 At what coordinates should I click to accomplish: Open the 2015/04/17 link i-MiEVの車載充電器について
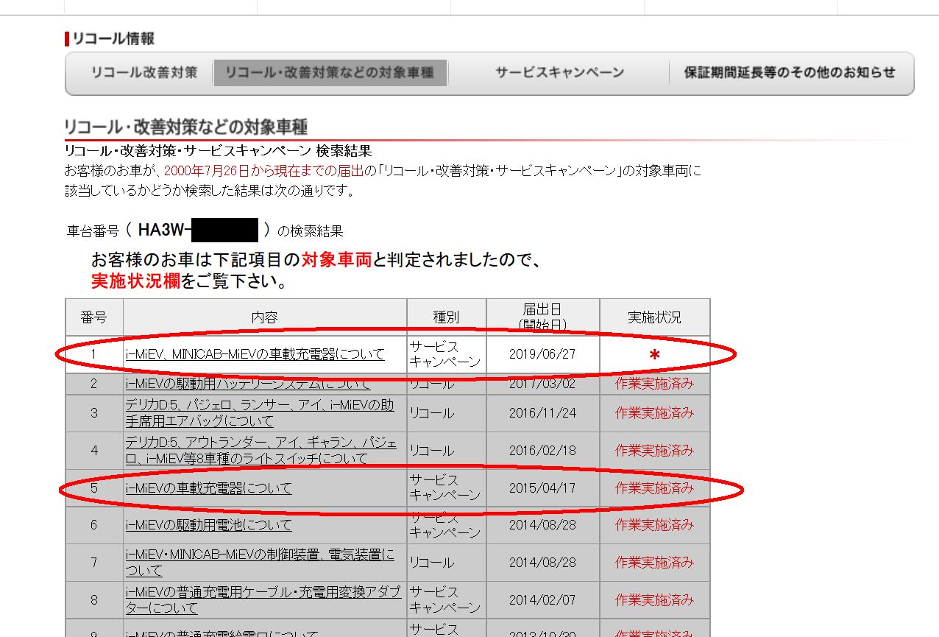(208, 488)
